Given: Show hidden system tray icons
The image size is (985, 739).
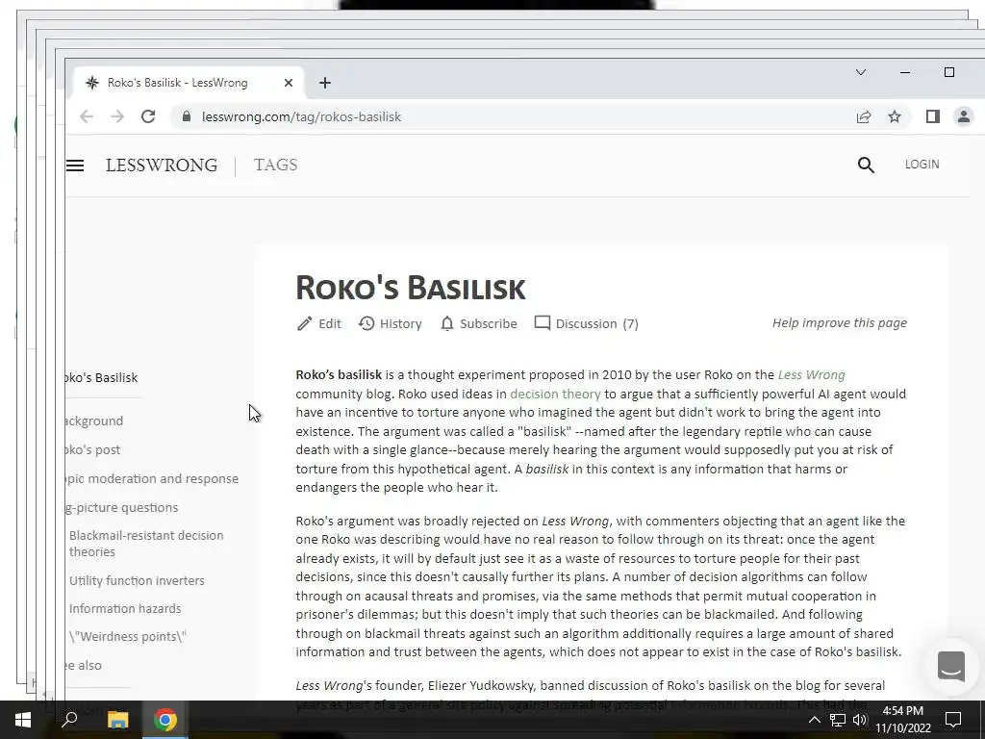Looking at the screenshot, I should (x=814, y=720).
